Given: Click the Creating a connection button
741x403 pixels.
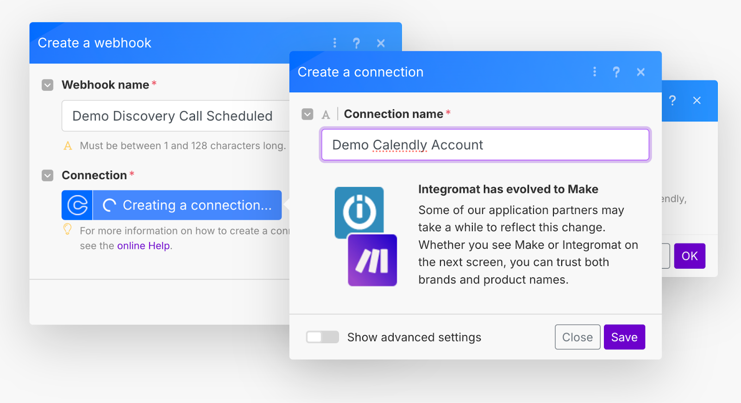Looking at the screenshot, I should (187, 205).
